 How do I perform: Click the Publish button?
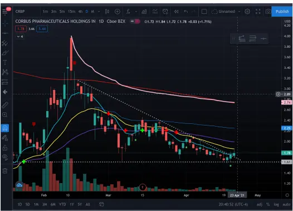point(282,12)
